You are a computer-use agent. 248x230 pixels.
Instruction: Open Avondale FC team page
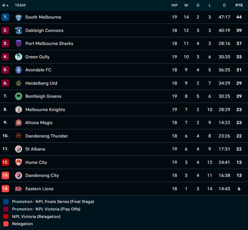pos(38,70)
